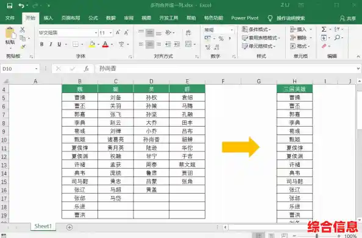Click the percent style icon
Screen dimensions: 362x238
click(221, 38)
